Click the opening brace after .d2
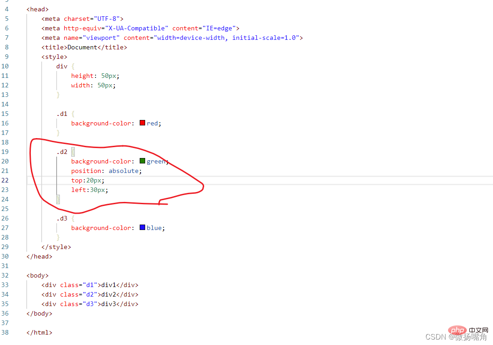The image size is (493, 345). pyautogui.click(x=73, y=152)
